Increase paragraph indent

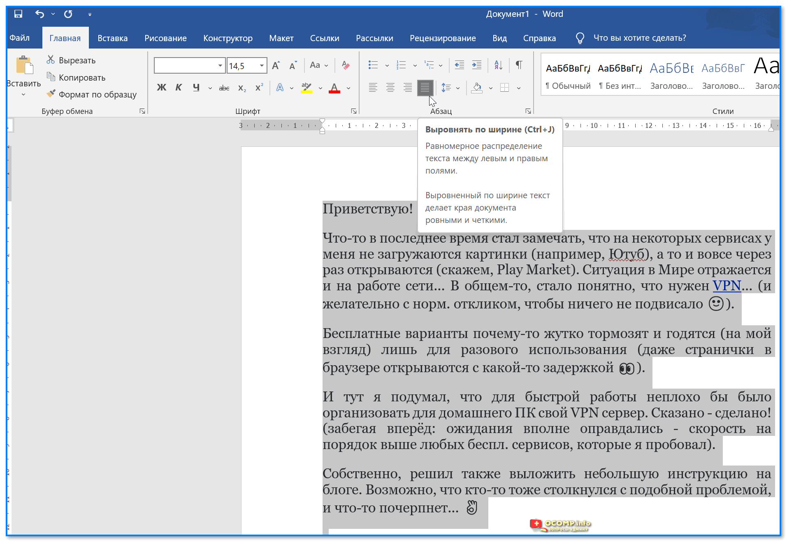pos(477,65)
